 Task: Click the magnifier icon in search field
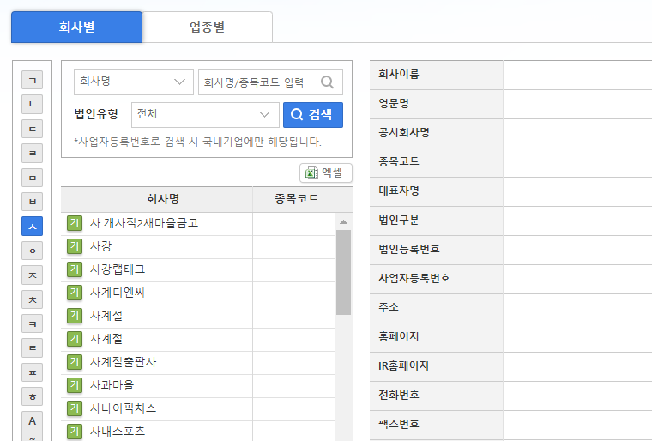328,82
